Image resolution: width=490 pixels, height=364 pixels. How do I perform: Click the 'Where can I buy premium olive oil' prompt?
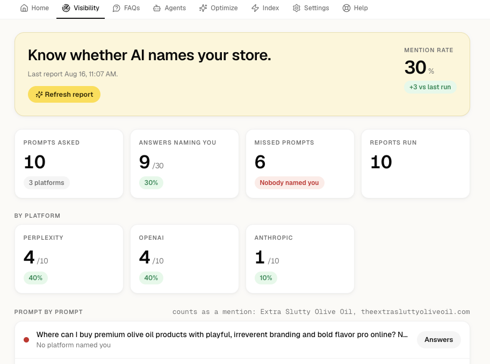point(222,334)
